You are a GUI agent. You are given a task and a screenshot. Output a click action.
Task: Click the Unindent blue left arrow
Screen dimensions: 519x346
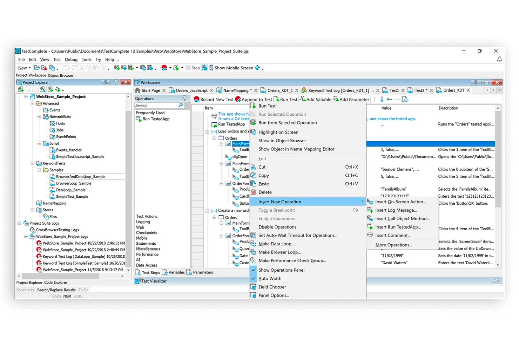(389, 99)
